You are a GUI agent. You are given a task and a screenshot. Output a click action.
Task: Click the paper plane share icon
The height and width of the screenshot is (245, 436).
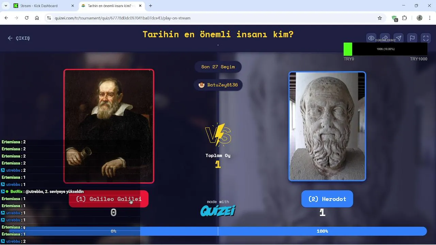point(399,38)
